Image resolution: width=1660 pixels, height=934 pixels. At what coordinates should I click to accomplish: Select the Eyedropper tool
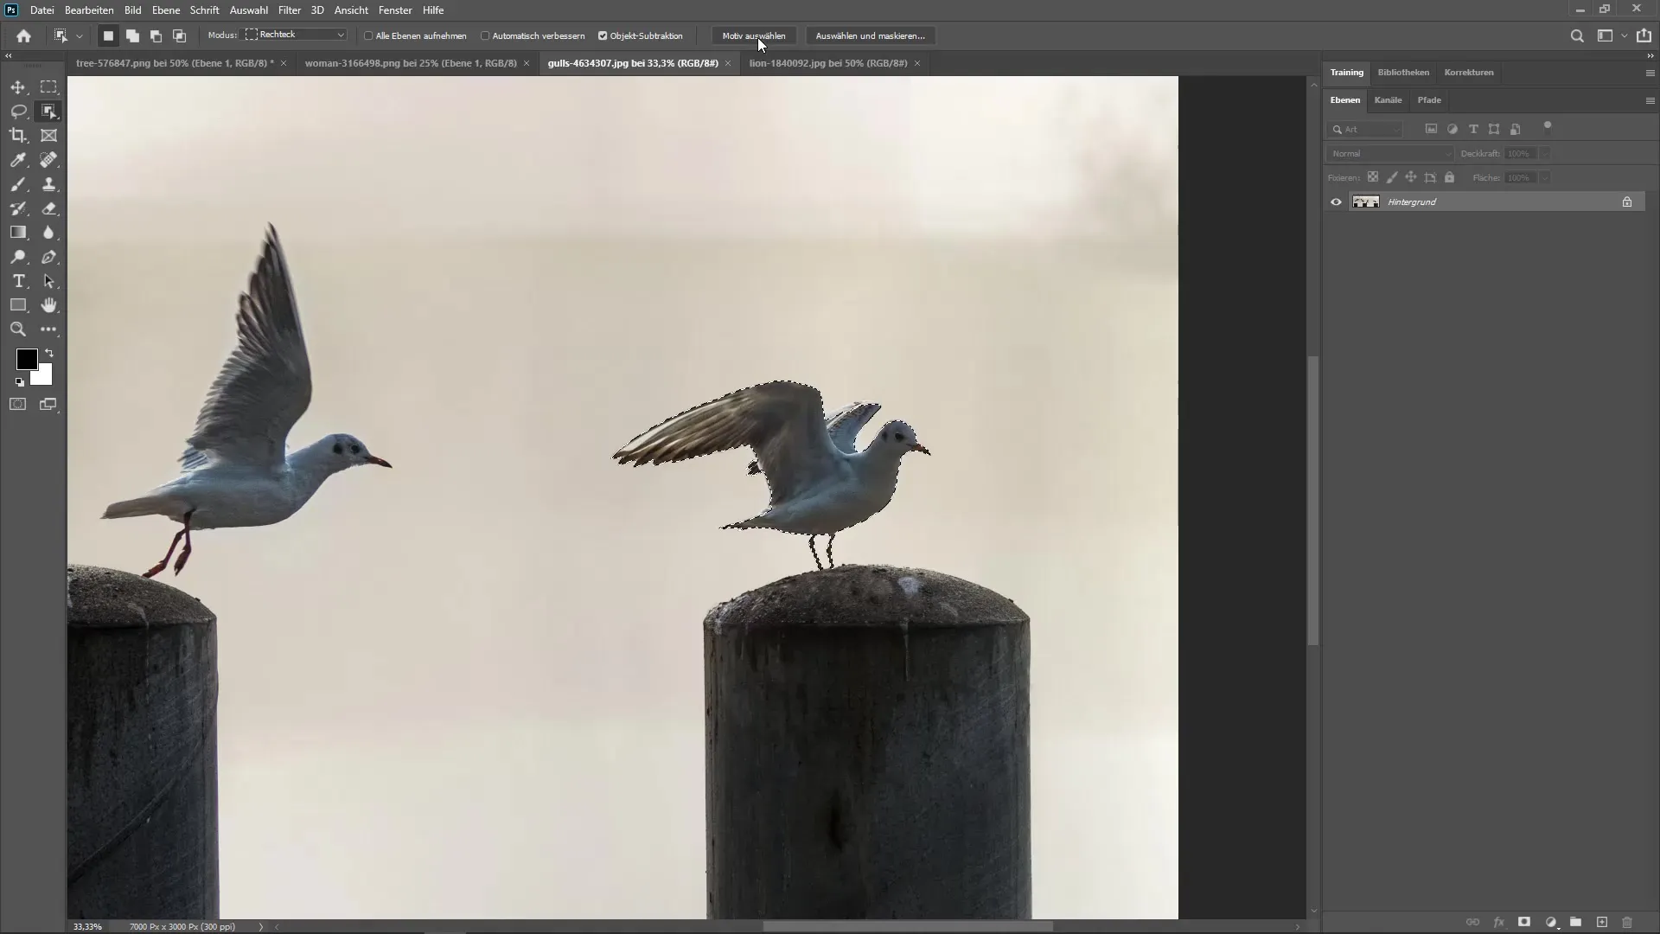tap(18, 160)
